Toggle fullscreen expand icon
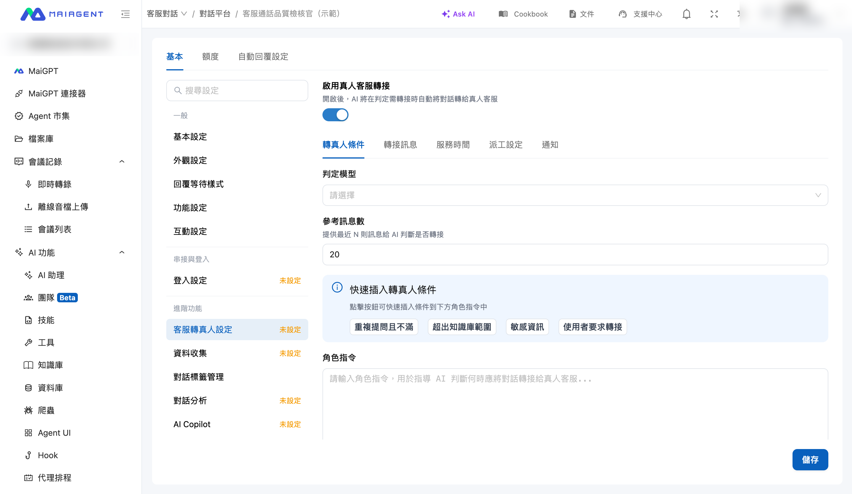 tap(714, 14)
